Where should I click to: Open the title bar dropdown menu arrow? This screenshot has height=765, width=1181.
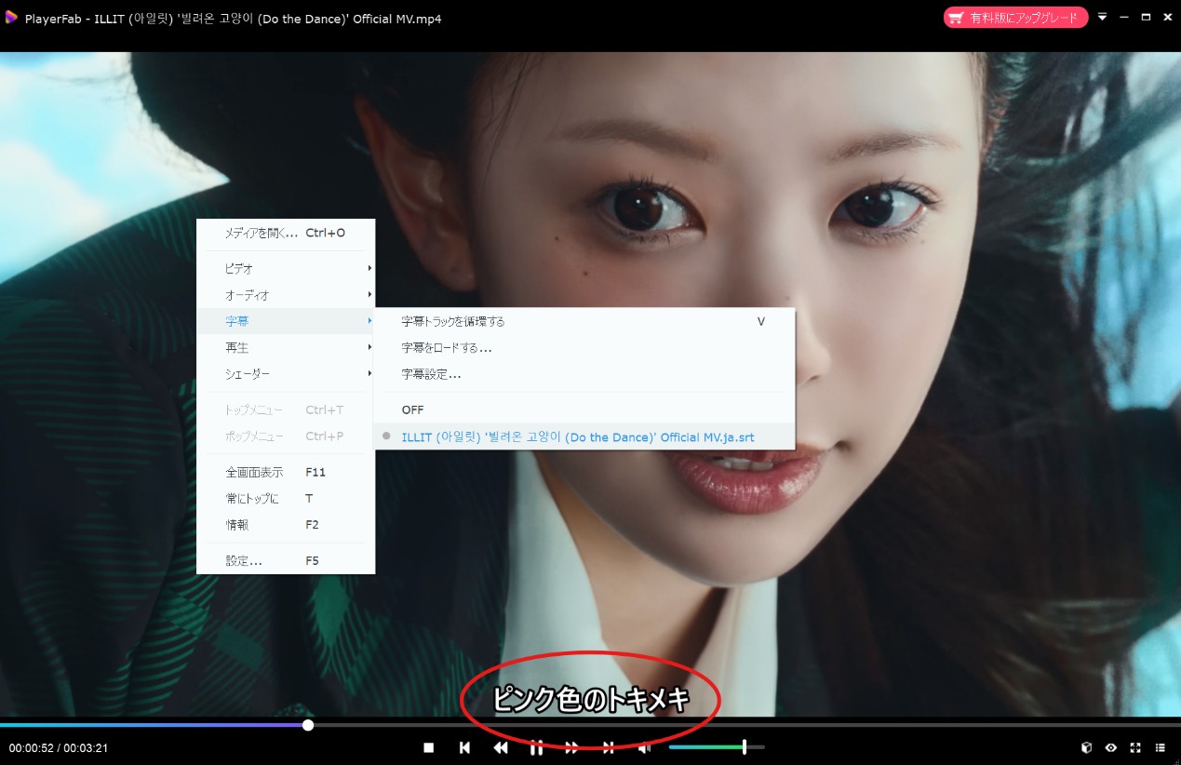pyautogui.click(x=1102, y=18)
